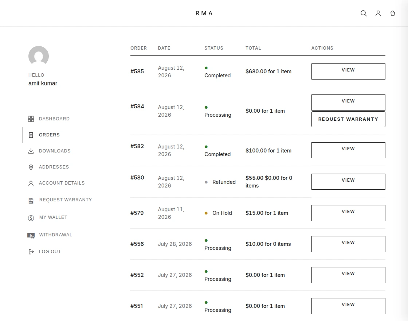Open Account Details menu item
Screen dimensions: 408x321
click(x=62, y=183)
